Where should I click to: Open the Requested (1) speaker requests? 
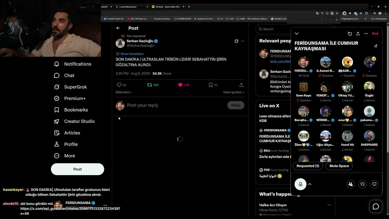click(x=308, y=166)
